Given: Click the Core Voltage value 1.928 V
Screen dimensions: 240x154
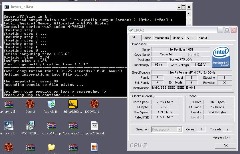Looking at the screenshot, I should point(200,64).
